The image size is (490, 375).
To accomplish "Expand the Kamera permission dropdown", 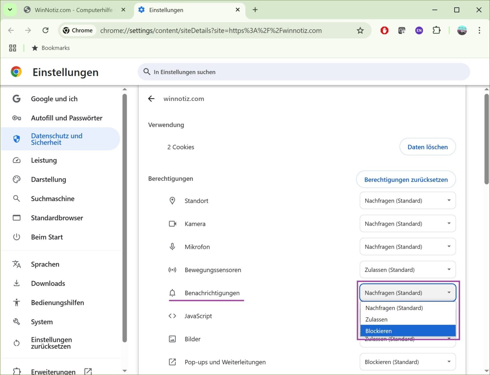I will (408, 224).
